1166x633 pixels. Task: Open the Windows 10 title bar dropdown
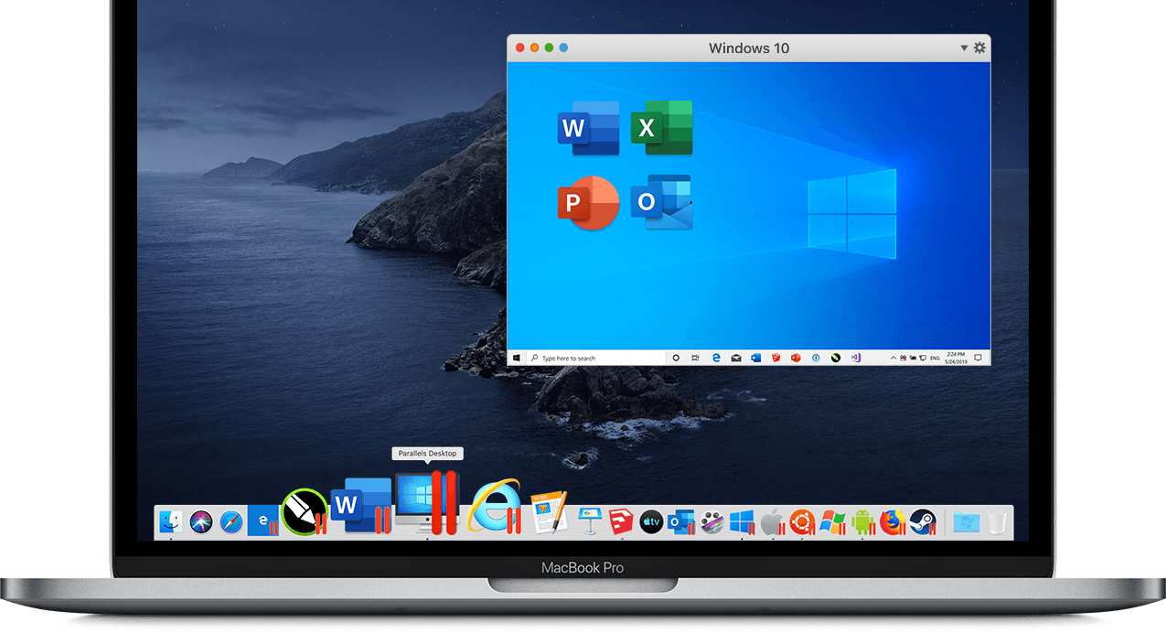[x=963, y=48]
